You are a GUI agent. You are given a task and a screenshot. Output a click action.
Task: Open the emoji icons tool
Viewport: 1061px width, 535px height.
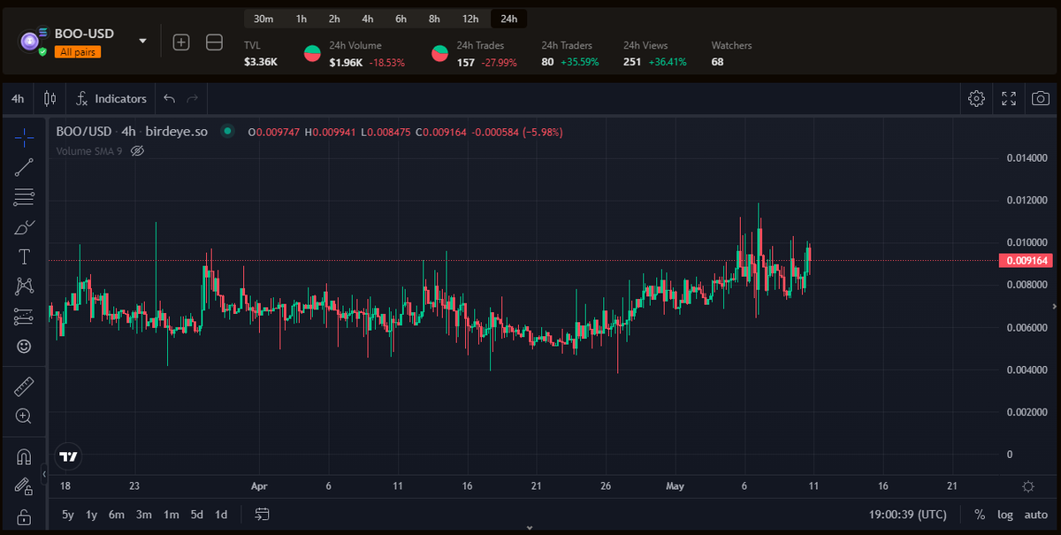coord(24,347)
